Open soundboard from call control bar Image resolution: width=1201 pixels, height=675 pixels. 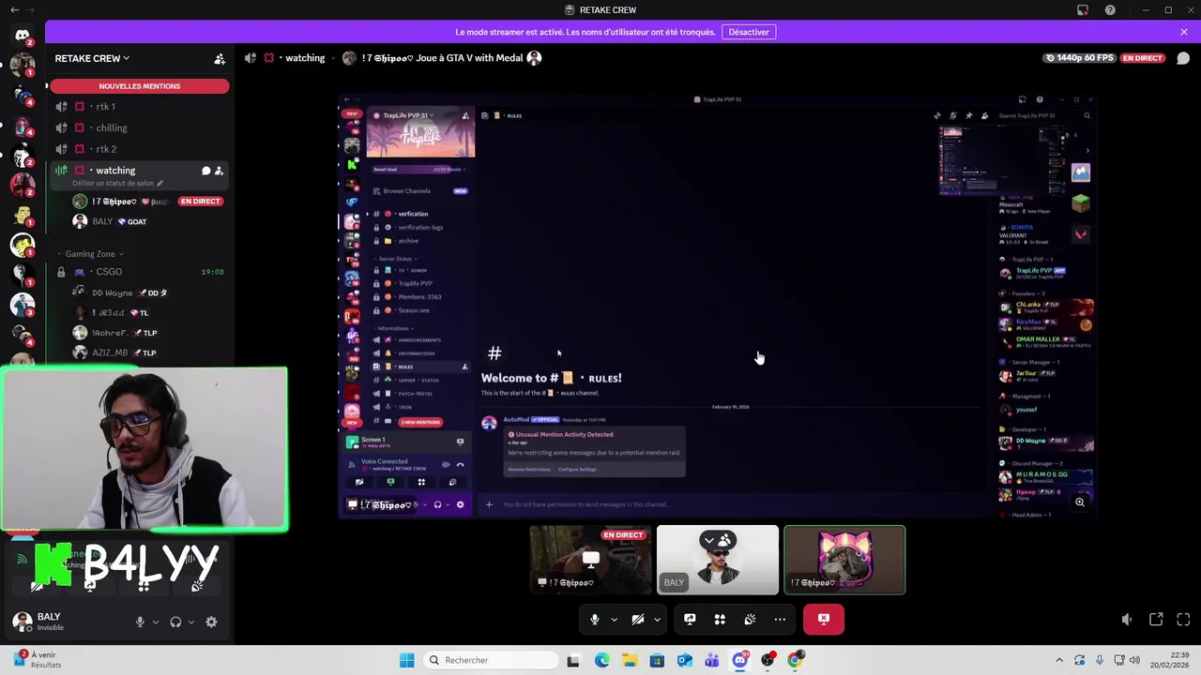750,619
